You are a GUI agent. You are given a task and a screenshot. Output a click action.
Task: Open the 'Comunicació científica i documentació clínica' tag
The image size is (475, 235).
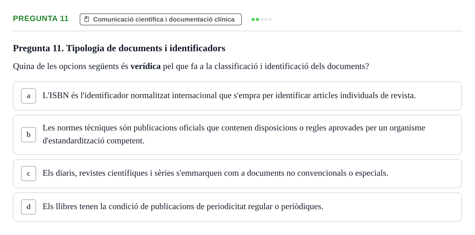(x=161, y=19)
